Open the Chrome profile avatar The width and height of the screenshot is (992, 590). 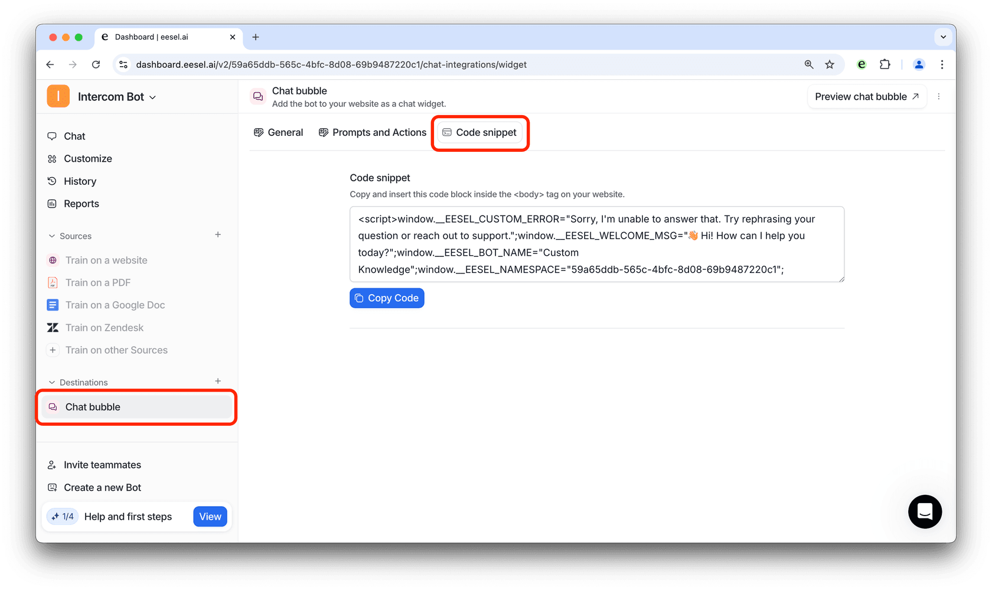(x=919, y=64)
